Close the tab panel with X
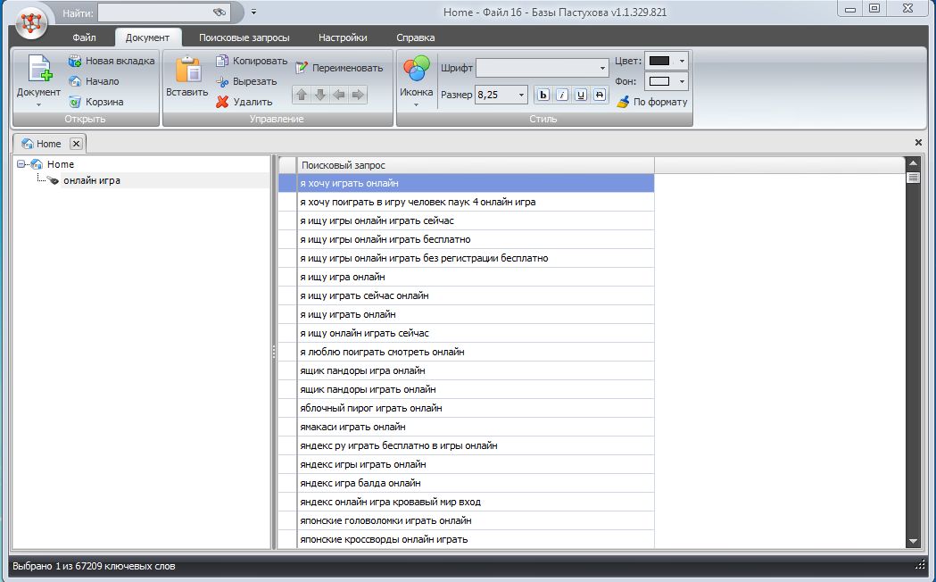Screen dimensions: 936x582 [918, 143]
